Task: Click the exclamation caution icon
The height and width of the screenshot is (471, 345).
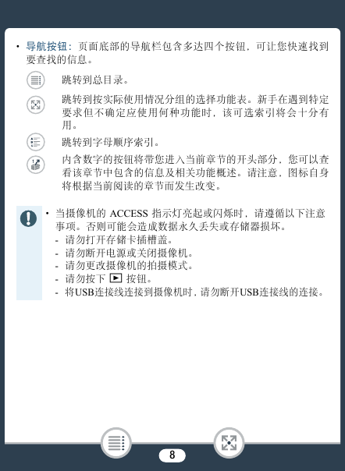Action: (x=28, y=218)
